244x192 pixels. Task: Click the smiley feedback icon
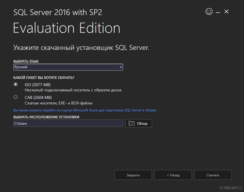(209, 12)
